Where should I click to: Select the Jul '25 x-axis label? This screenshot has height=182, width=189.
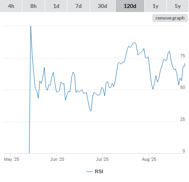point(102,159)
